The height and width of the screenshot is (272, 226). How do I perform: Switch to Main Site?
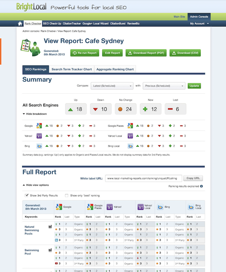tap(179, 17)
